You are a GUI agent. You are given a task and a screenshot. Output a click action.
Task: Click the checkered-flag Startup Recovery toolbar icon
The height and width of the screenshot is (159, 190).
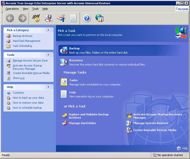36,18
